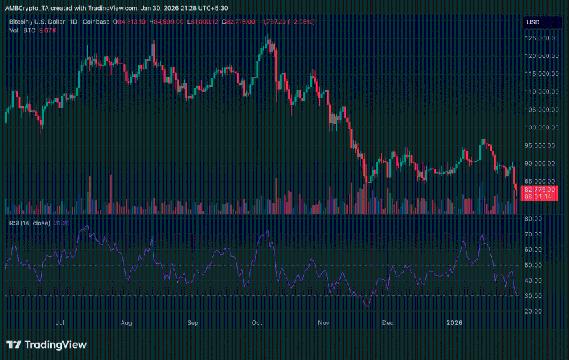Click the price change −1,737.20 (−2.06%)
The image size is (569, 360).
(x=286, y=22)
